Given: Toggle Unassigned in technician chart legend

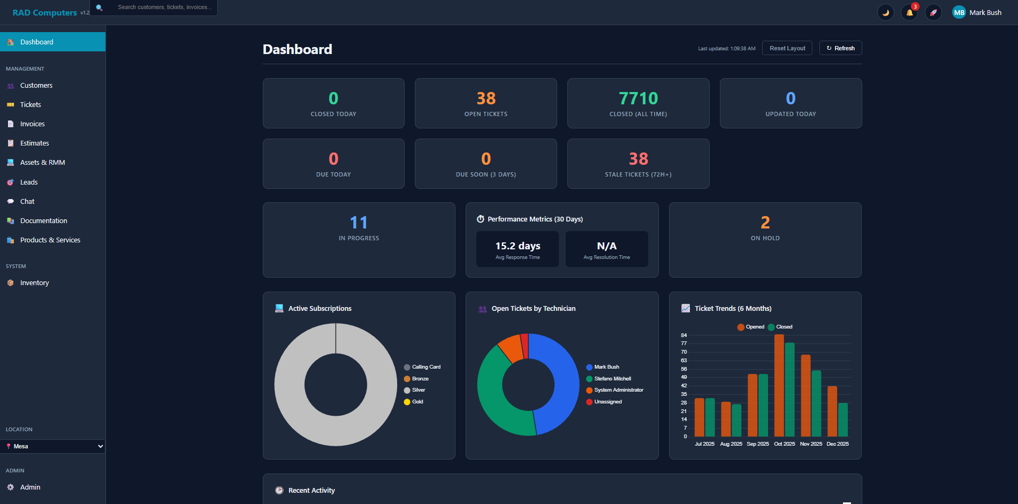Looking at the screenshot, I should tap(604, 402).
